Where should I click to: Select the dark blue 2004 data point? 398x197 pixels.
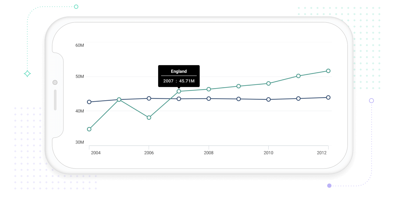[x=89, y=102]
